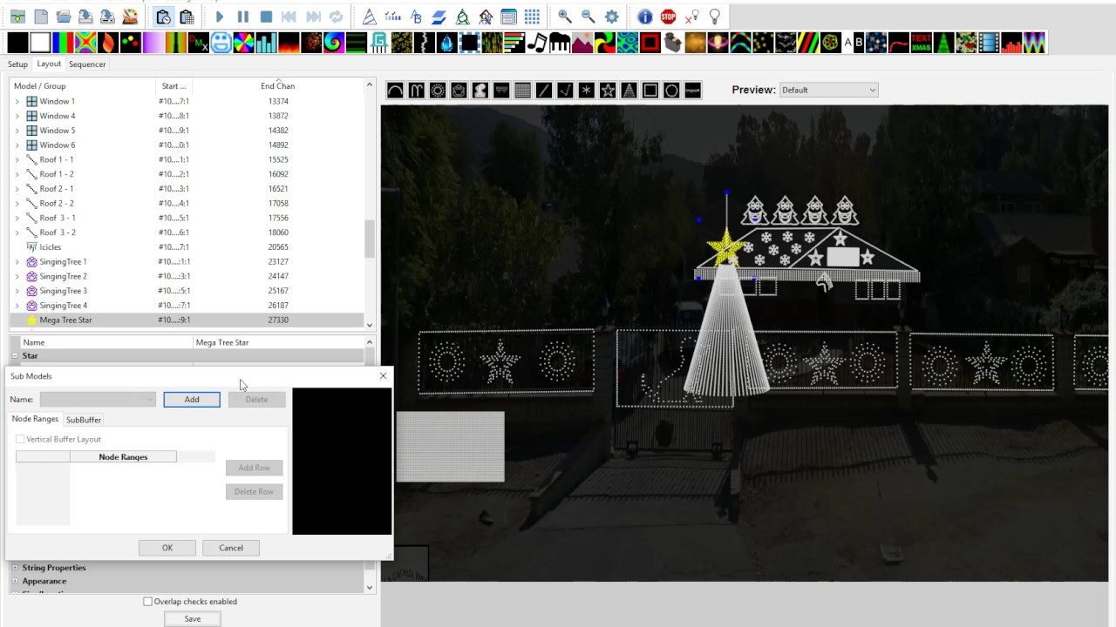
Task: Add a Candy Canes model
Action: tap(417, 91)
